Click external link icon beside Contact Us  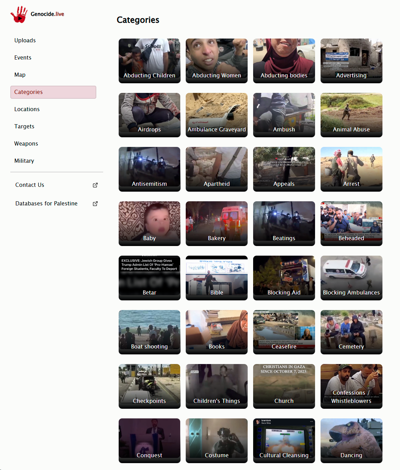95,185
